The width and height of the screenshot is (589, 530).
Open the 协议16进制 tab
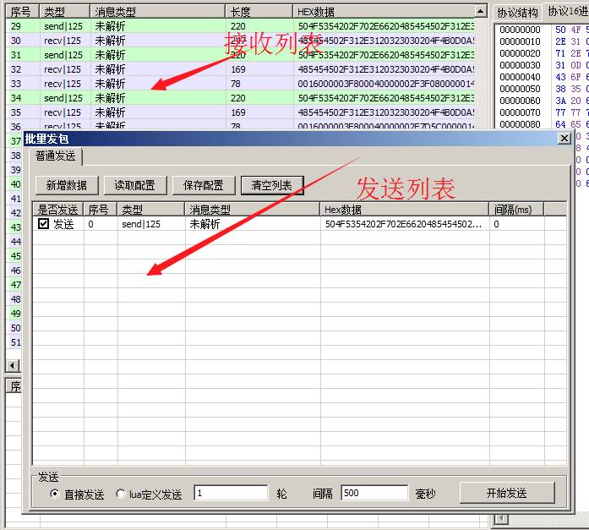tap(567, 12)
